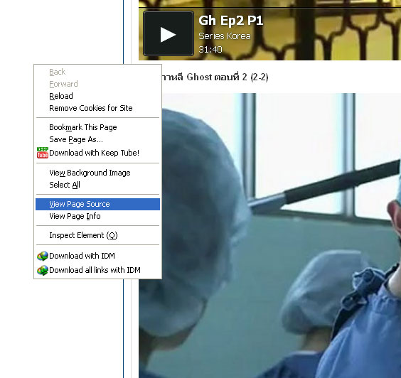Choose Download with IDM

[x=97, y=256]
